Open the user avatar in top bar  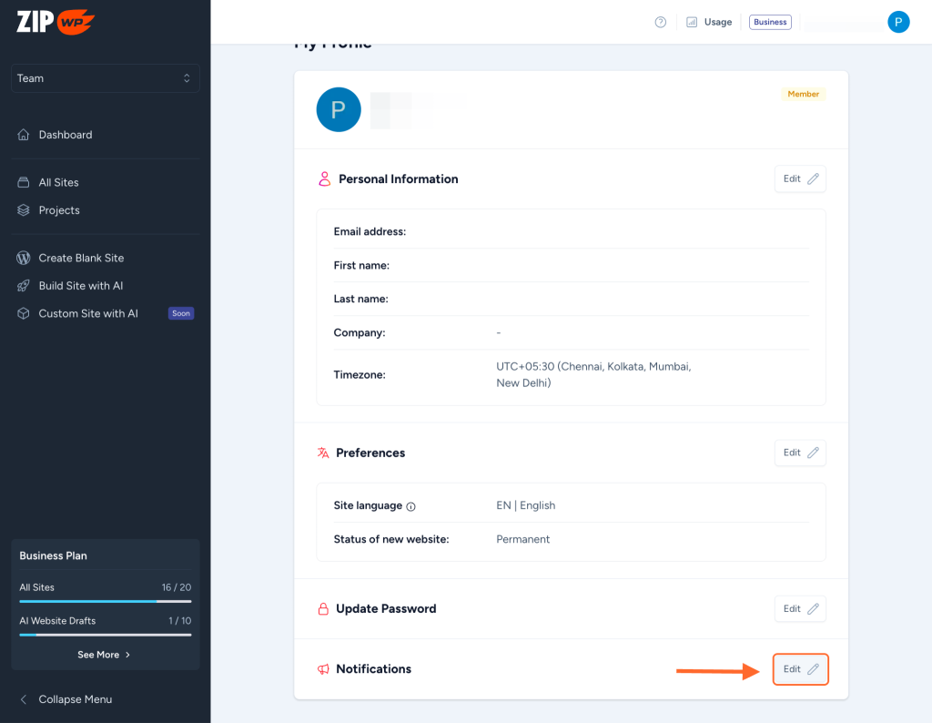(898, 22)
